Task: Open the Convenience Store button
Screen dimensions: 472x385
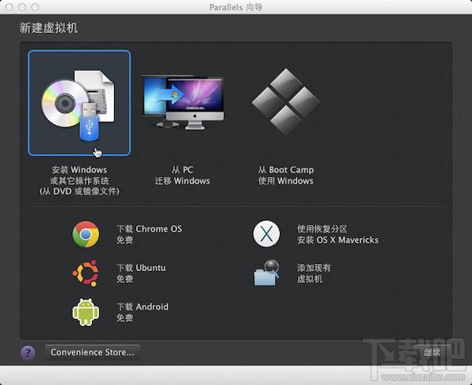Action: 92,352
